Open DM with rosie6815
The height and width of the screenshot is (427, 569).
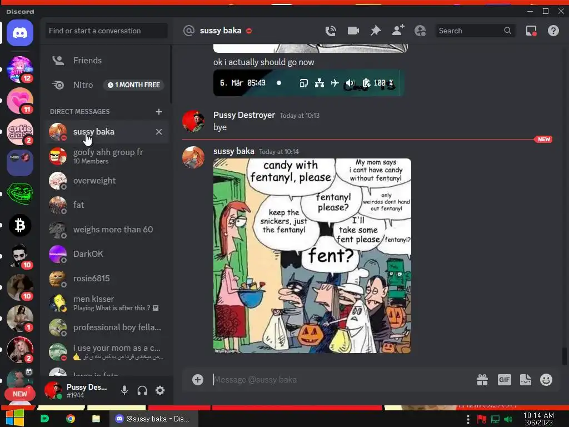click(x=108, y=279)
